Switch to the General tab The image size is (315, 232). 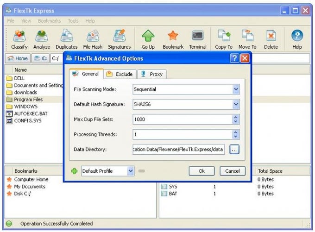(86, 74)
